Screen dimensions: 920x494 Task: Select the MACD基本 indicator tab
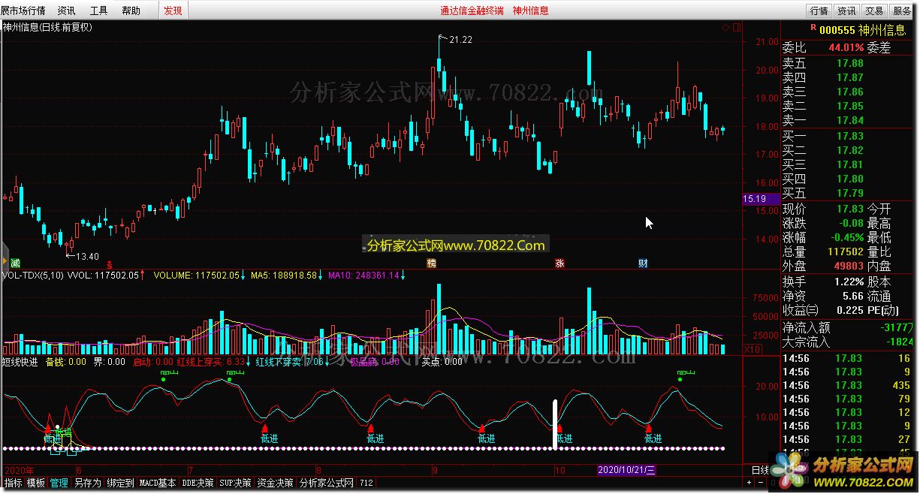pos(158,483)
